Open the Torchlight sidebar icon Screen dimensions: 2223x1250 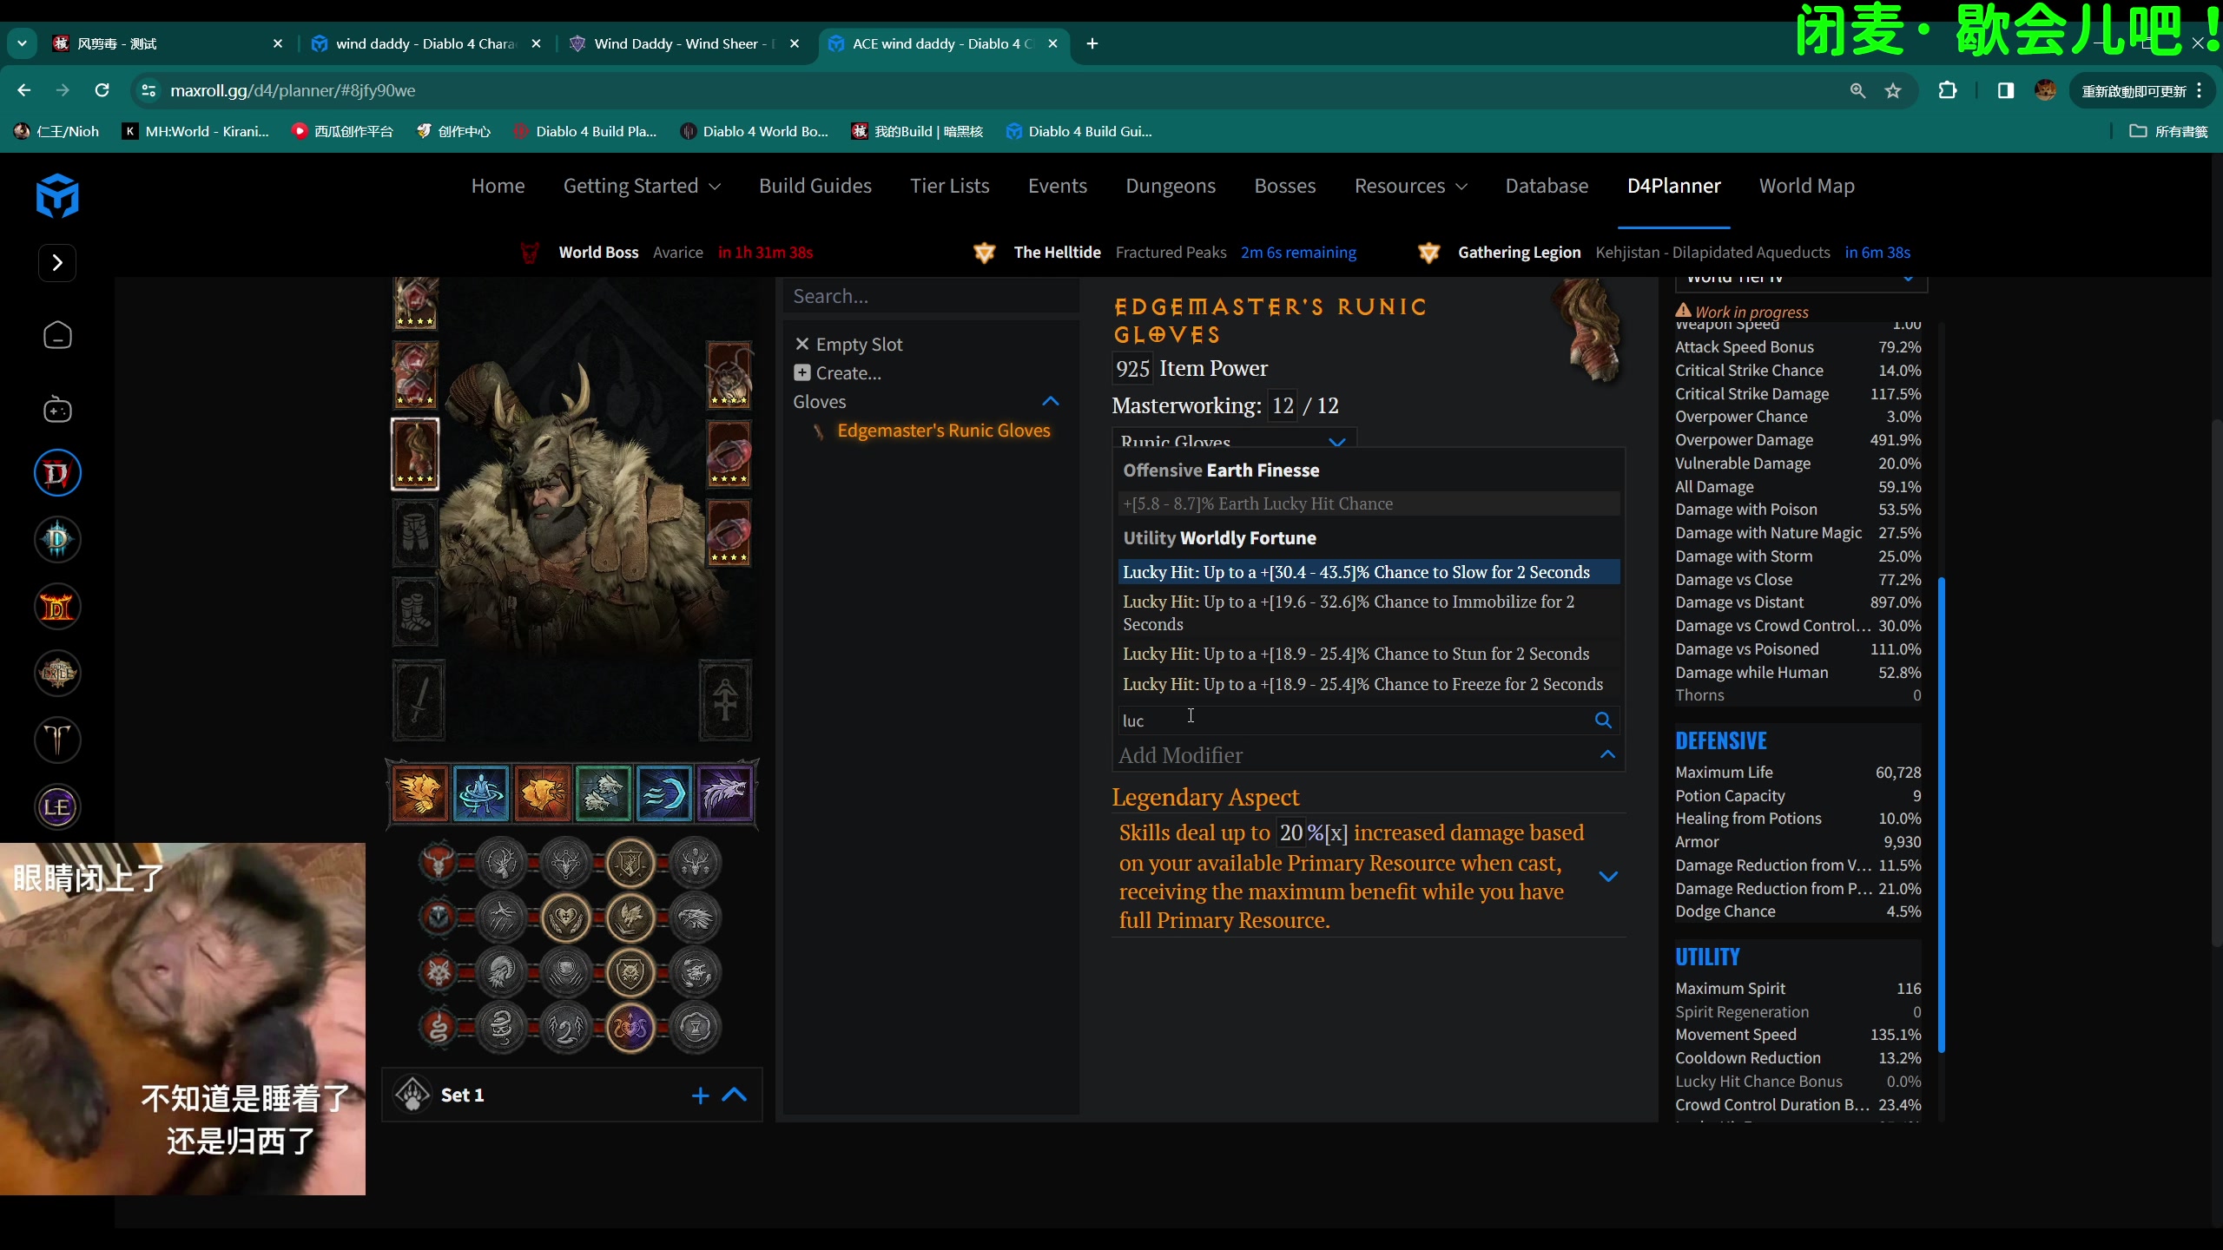click(x=57, y=740)
